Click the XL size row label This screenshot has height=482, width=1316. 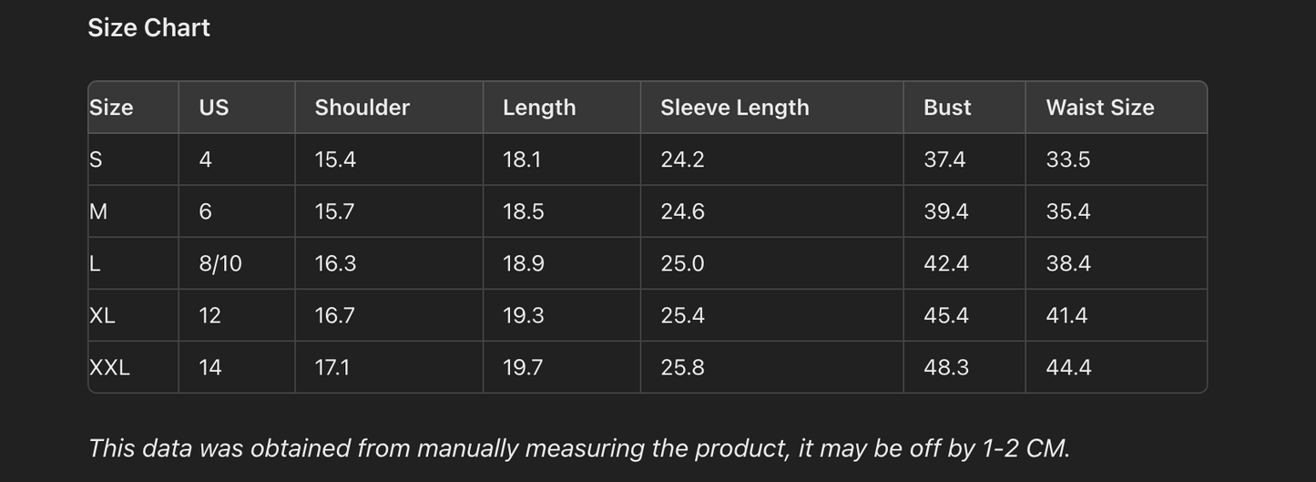pos(102,315)
